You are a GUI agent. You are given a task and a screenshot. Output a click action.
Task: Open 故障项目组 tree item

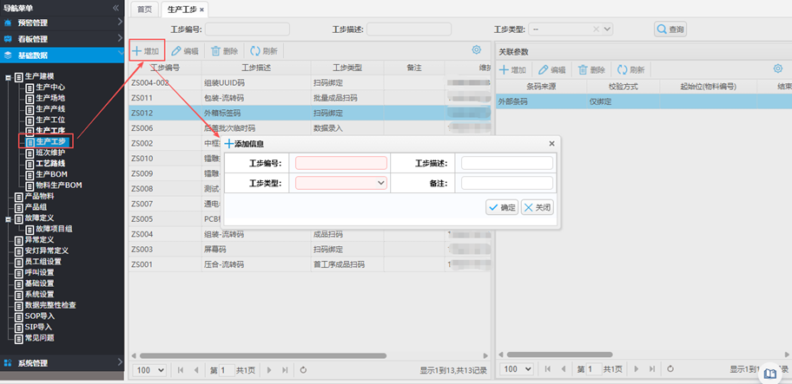[54, 229]
